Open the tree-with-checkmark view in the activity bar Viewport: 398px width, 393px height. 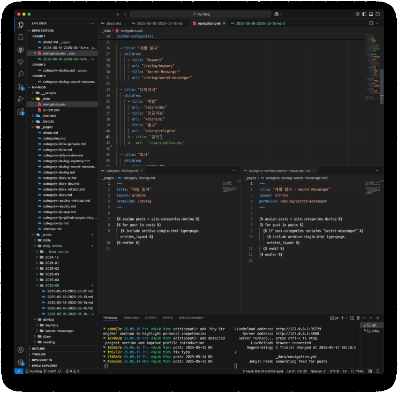20,62
